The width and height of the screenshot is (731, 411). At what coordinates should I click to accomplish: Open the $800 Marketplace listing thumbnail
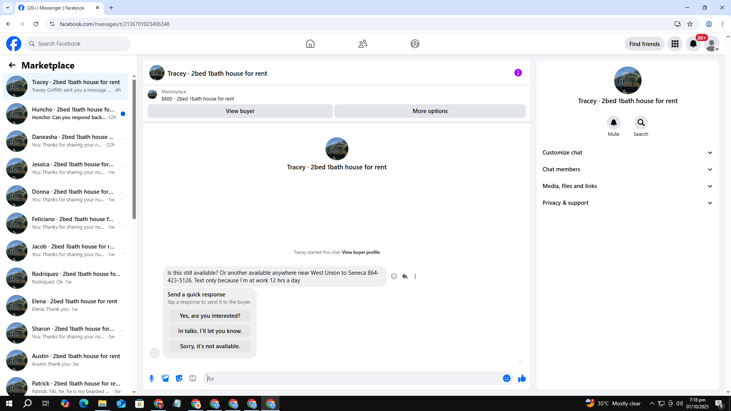click(x=152, y=94)
